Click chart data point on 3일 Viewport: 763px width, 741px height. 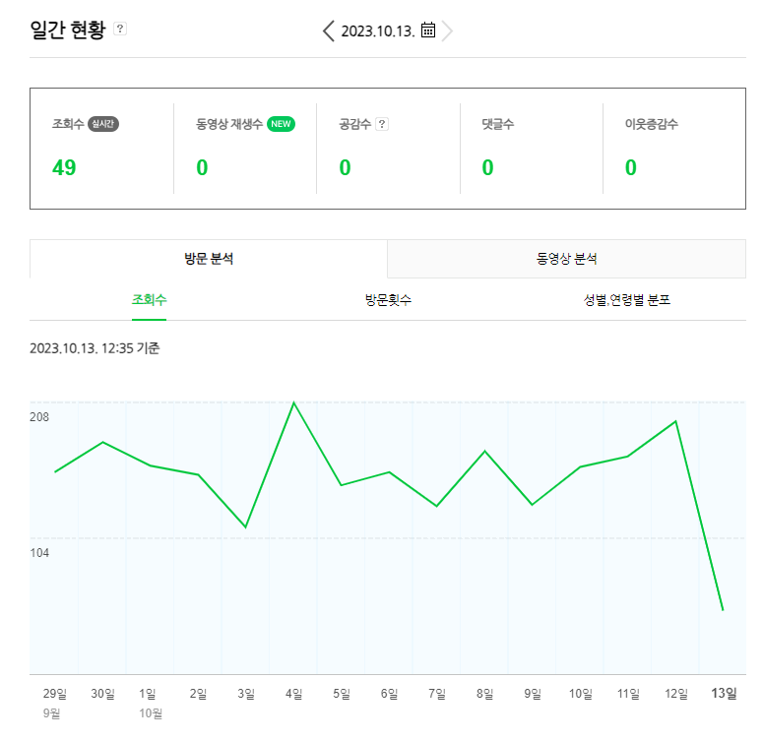[x=245, y=527]
